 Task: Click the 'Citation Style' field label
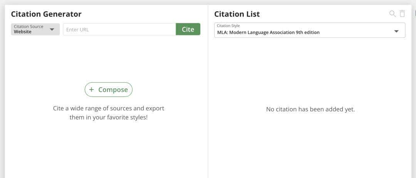(228, 26)
